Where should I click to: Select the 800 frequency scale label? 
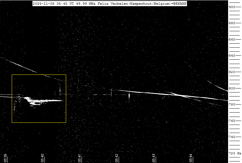[x=232, y=88]
